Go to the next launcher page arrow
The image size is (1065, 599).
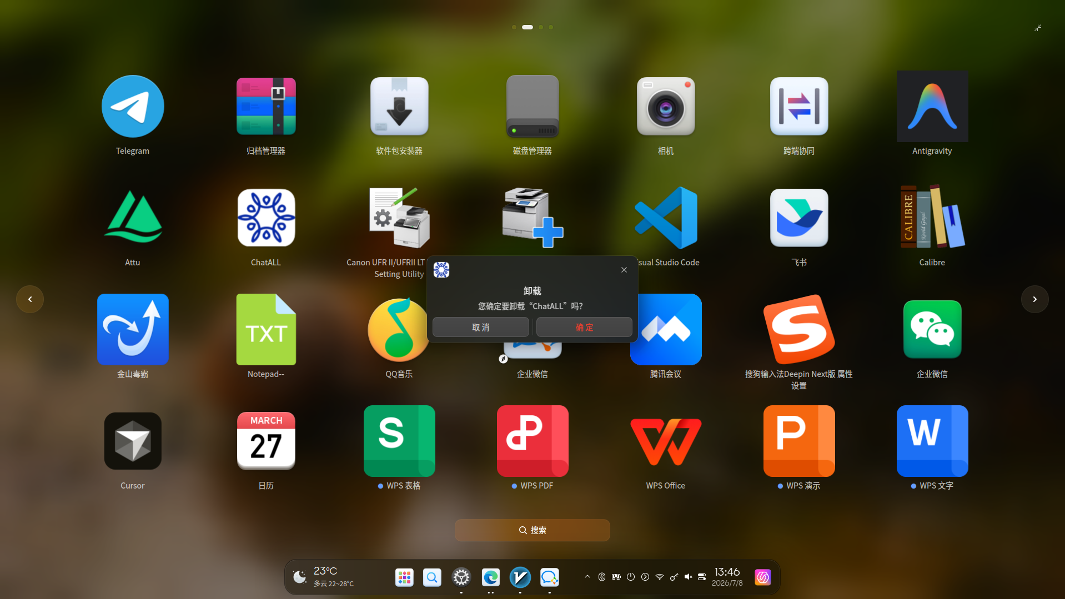[1035, 299]
